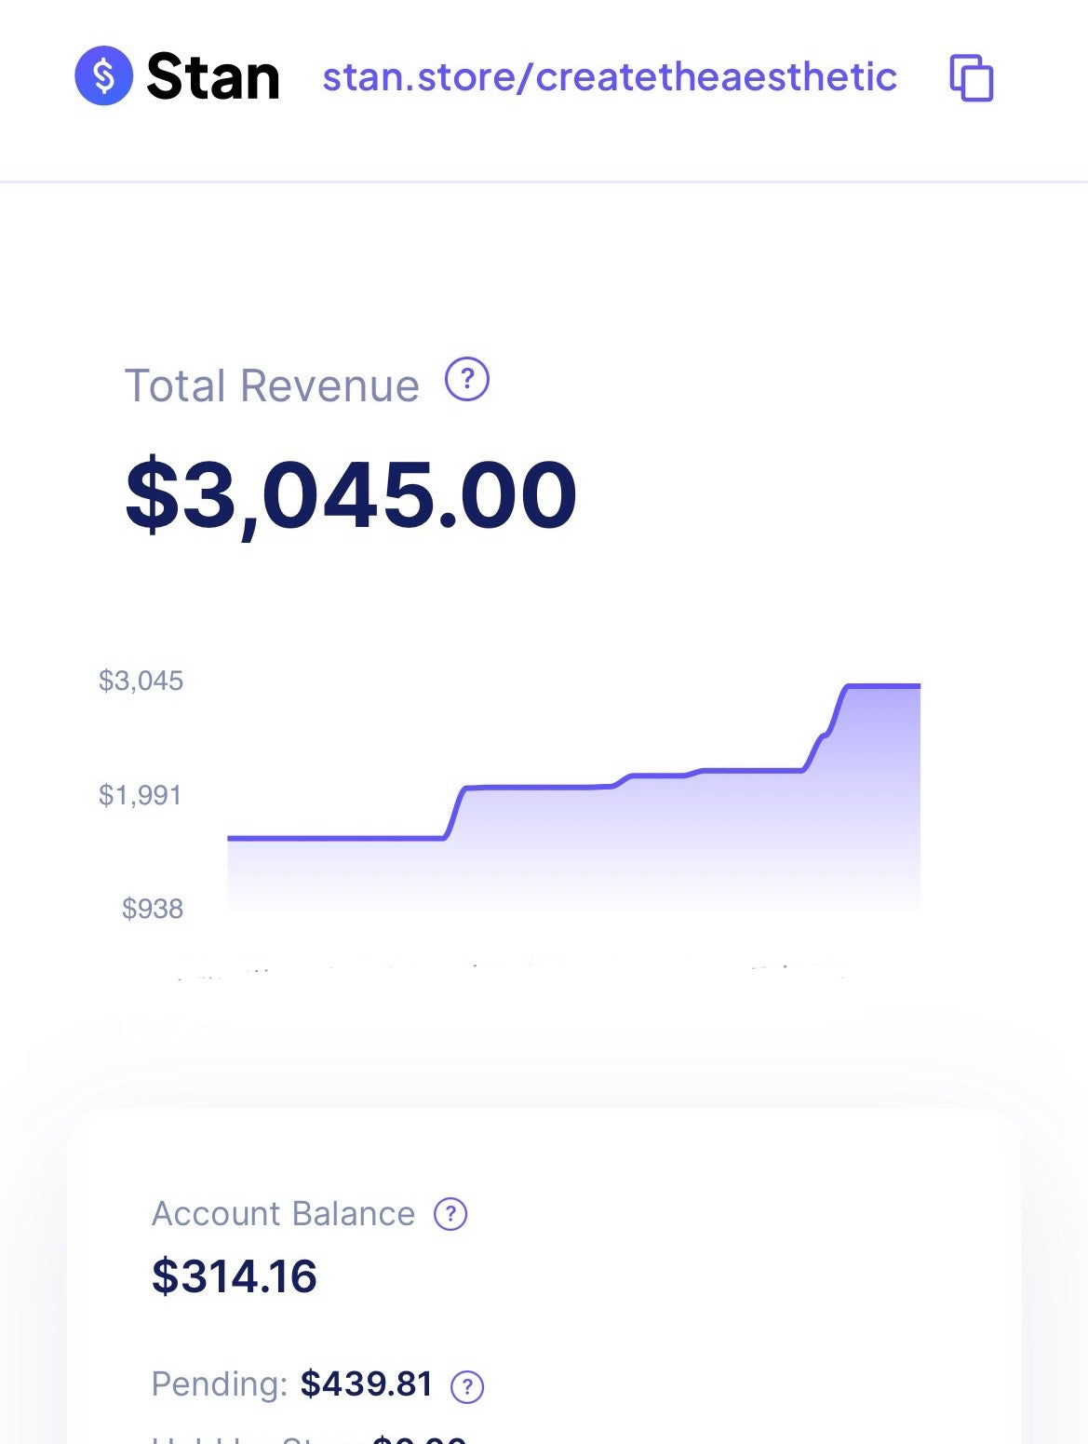This screenshot has height=1444, width=1088.
Task: Click the $1,991 chart axis label
Action: pyautogui.click(x=141, y=795)
